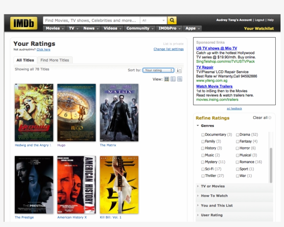284x227 pixels.
Task: Click the yellow search magnifier button
Action: (172, 20)
